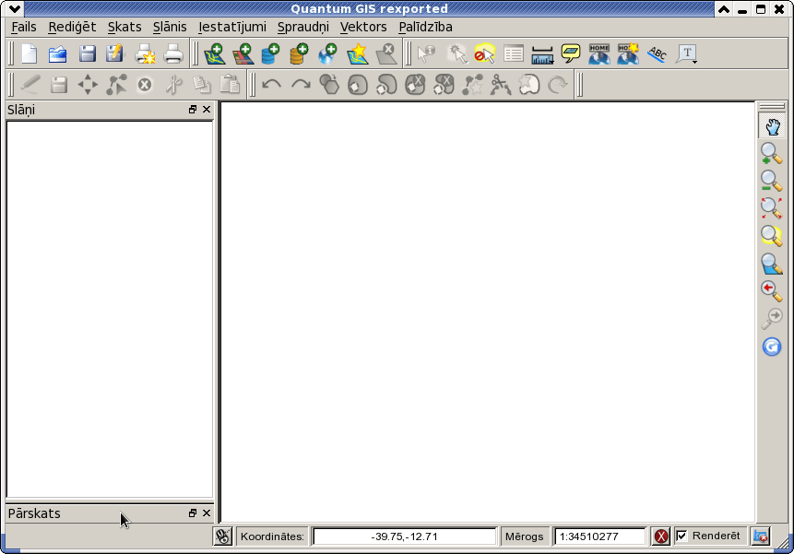Add a raster layer icon
Viewport: 794px width, 554px height.
pos(243,53)
